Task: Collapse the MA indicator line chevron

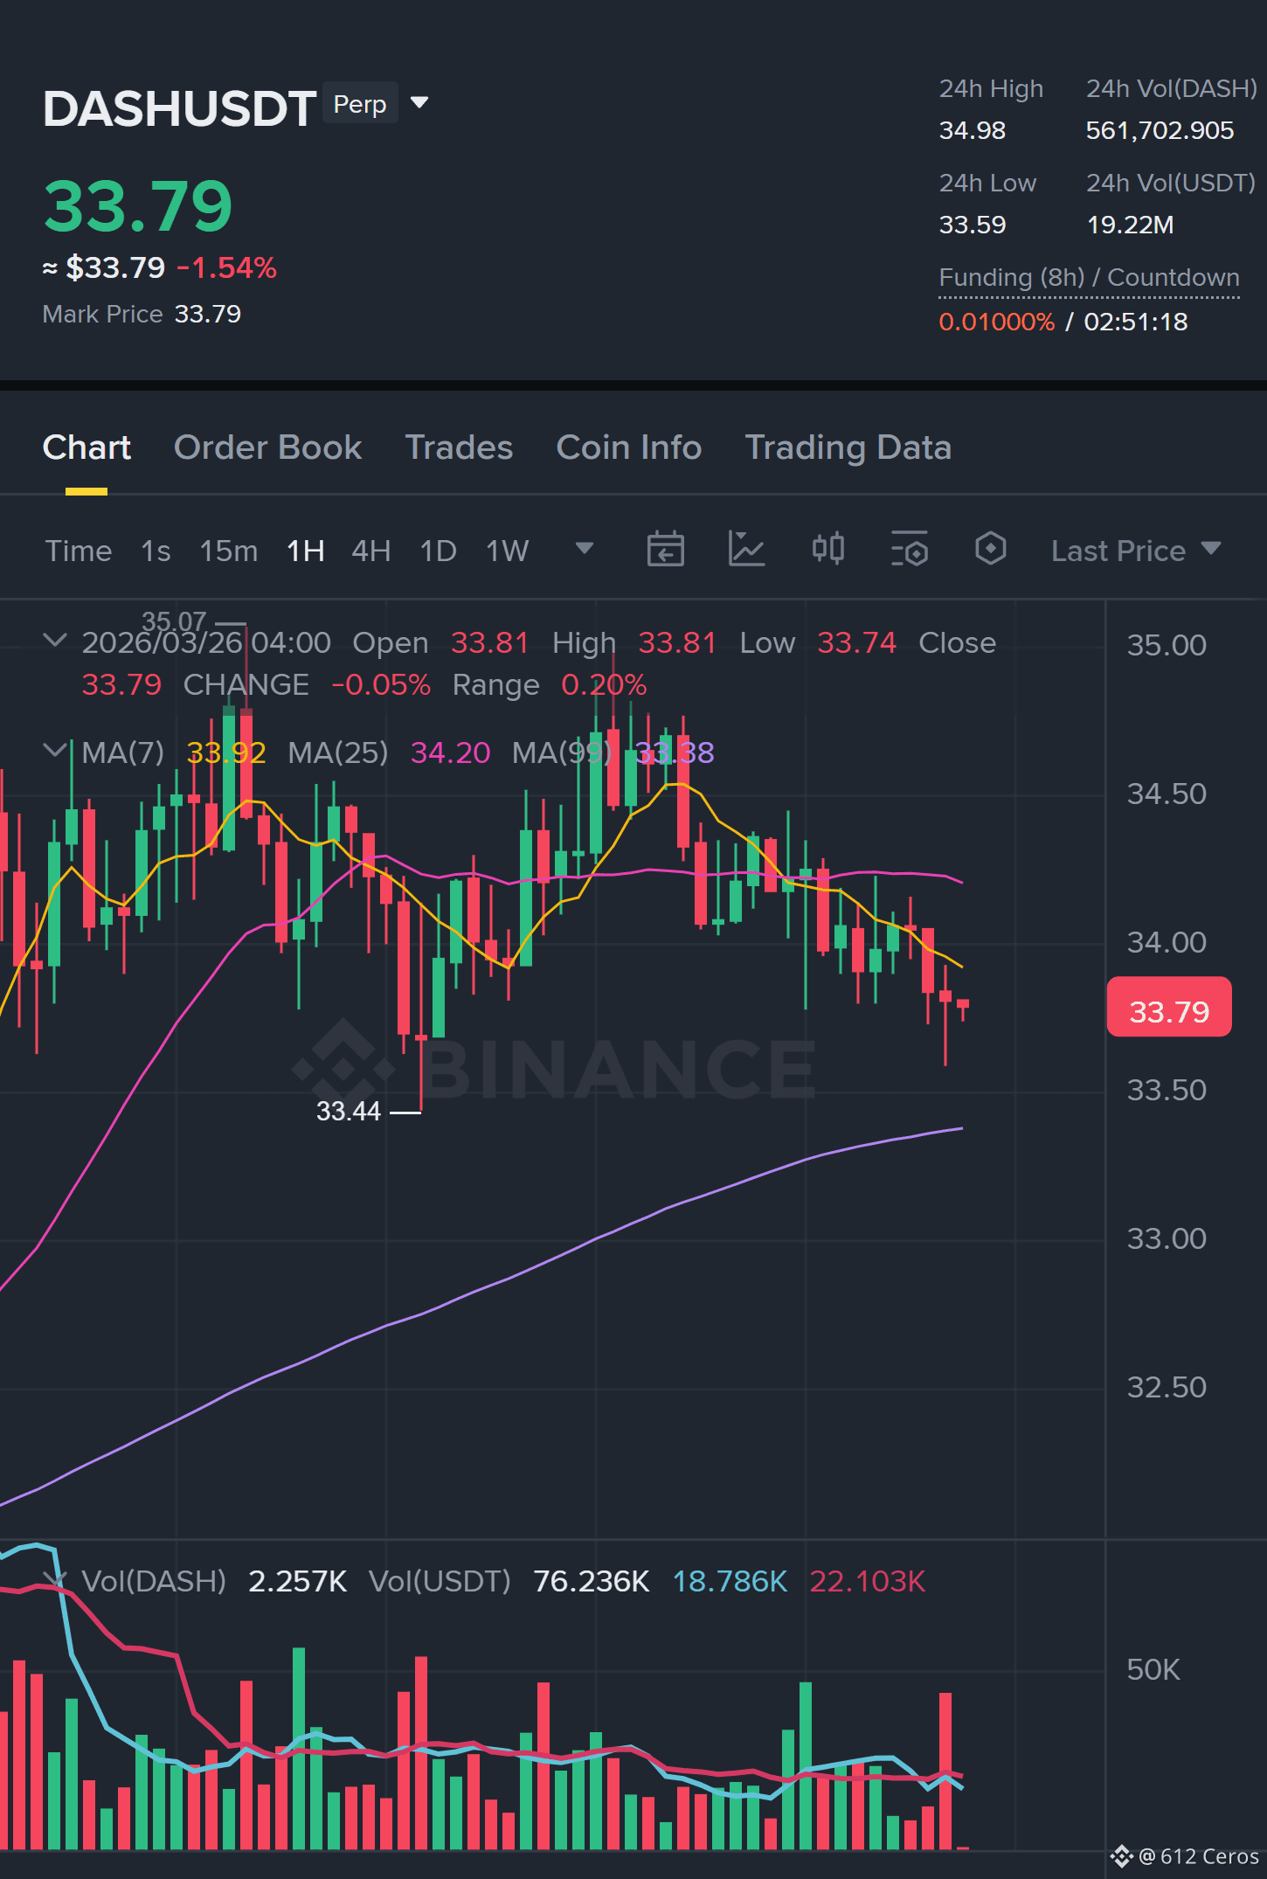Action: pos(55,751)
